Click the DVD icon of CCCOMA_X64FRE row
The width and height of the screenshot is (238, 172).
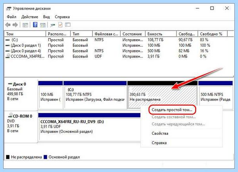pos(8,56)
